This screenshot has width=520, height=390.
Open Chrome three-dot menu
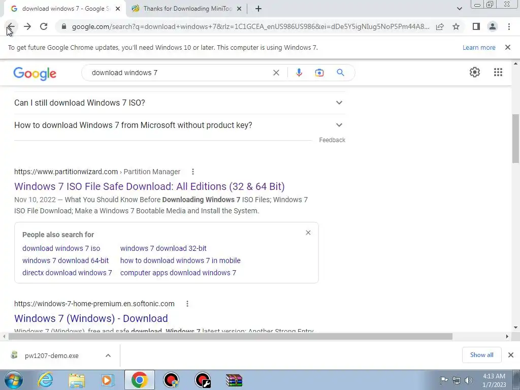click(509, 26)
